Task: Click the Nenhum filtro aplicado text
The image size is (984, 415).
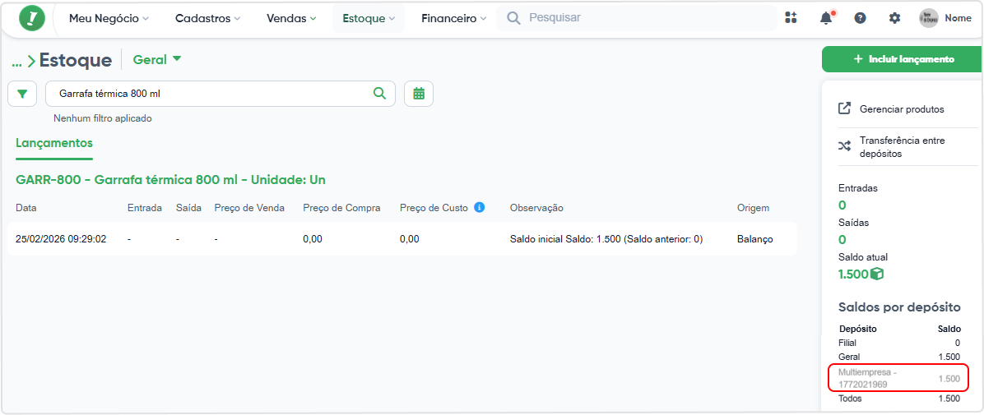Action: [x=103, y=118]
